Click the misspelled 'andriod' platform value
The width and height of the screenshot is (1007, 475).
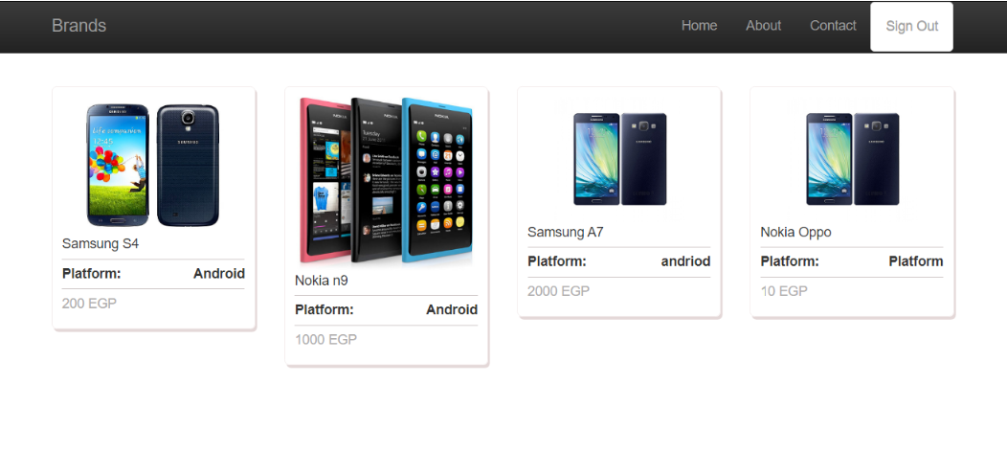(x=686, y=261)
